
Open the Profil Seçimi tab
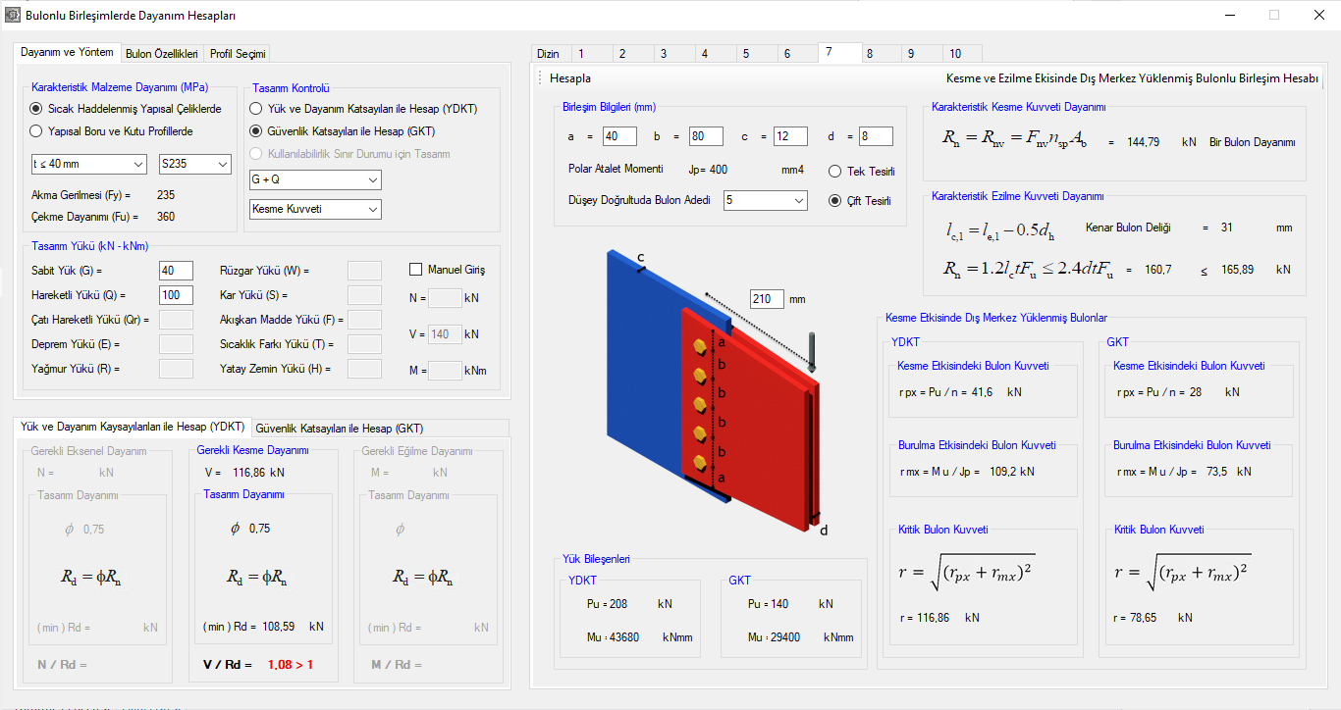[x=237, y=54]
